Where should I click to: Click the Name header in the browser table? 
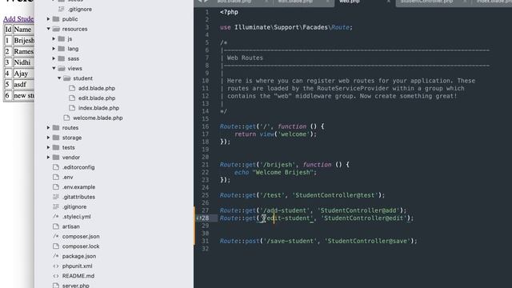(23, 30)
